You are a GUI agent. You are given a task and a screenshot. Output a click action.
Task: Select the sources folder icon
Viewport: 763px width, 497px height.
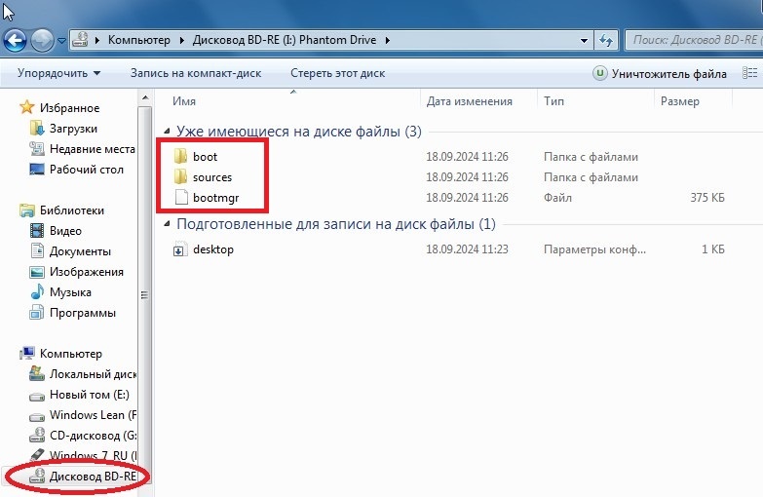(181, 176)
